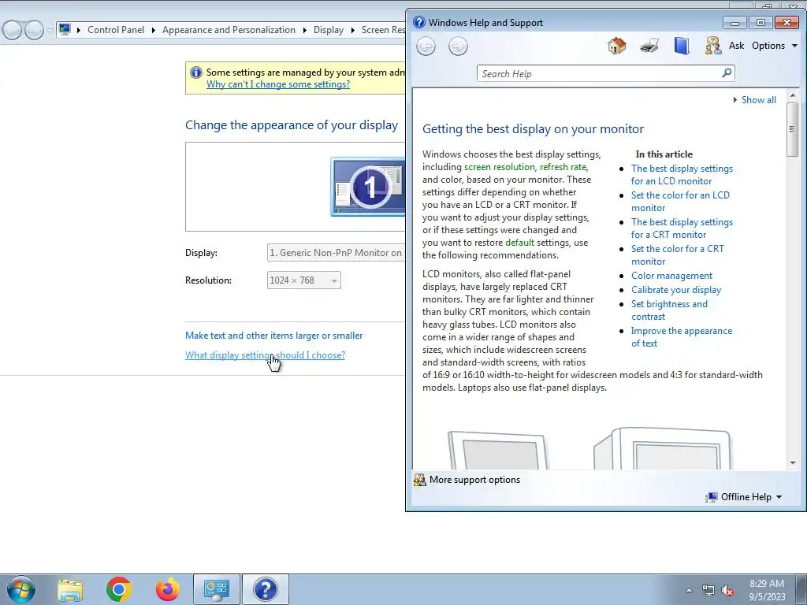807x605 pixels.
Task: Open 'Set the color for a CRT monitor'
Action: [677, 255]
